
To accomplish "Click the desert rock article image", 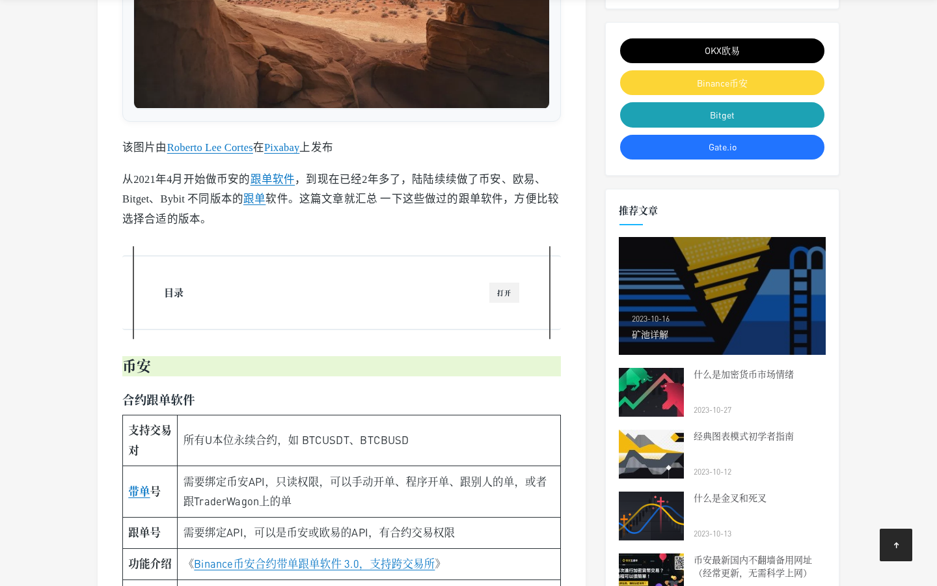I will pos(342,54).
